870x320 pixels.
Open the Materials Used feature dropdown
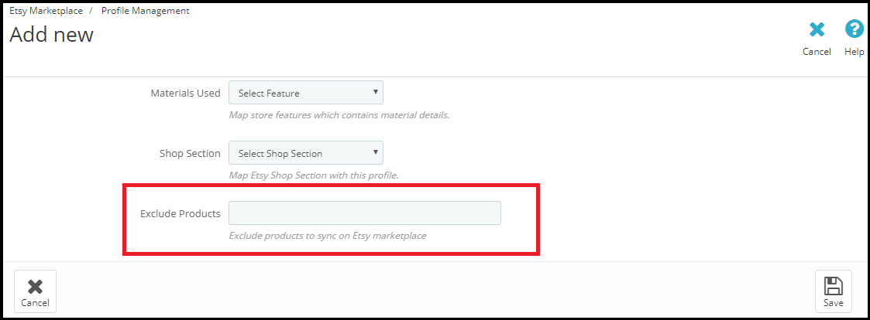coord(305,93)
